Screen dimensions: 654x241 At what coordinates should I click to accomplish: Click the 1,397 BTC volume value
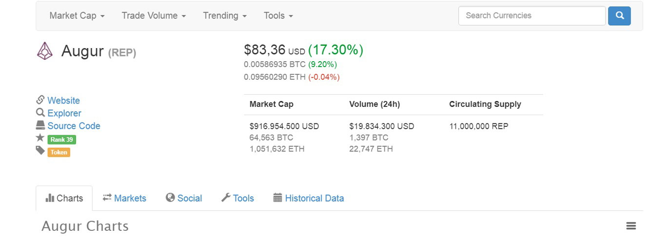point(369,138)
